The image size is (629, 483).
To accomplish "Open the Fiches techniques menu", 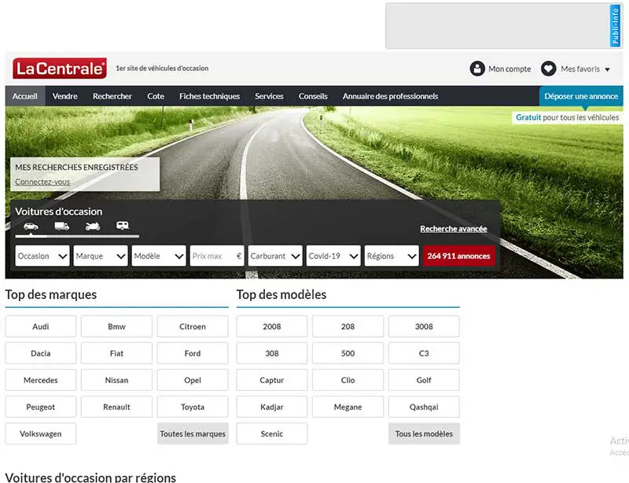I will pos(209,96).
